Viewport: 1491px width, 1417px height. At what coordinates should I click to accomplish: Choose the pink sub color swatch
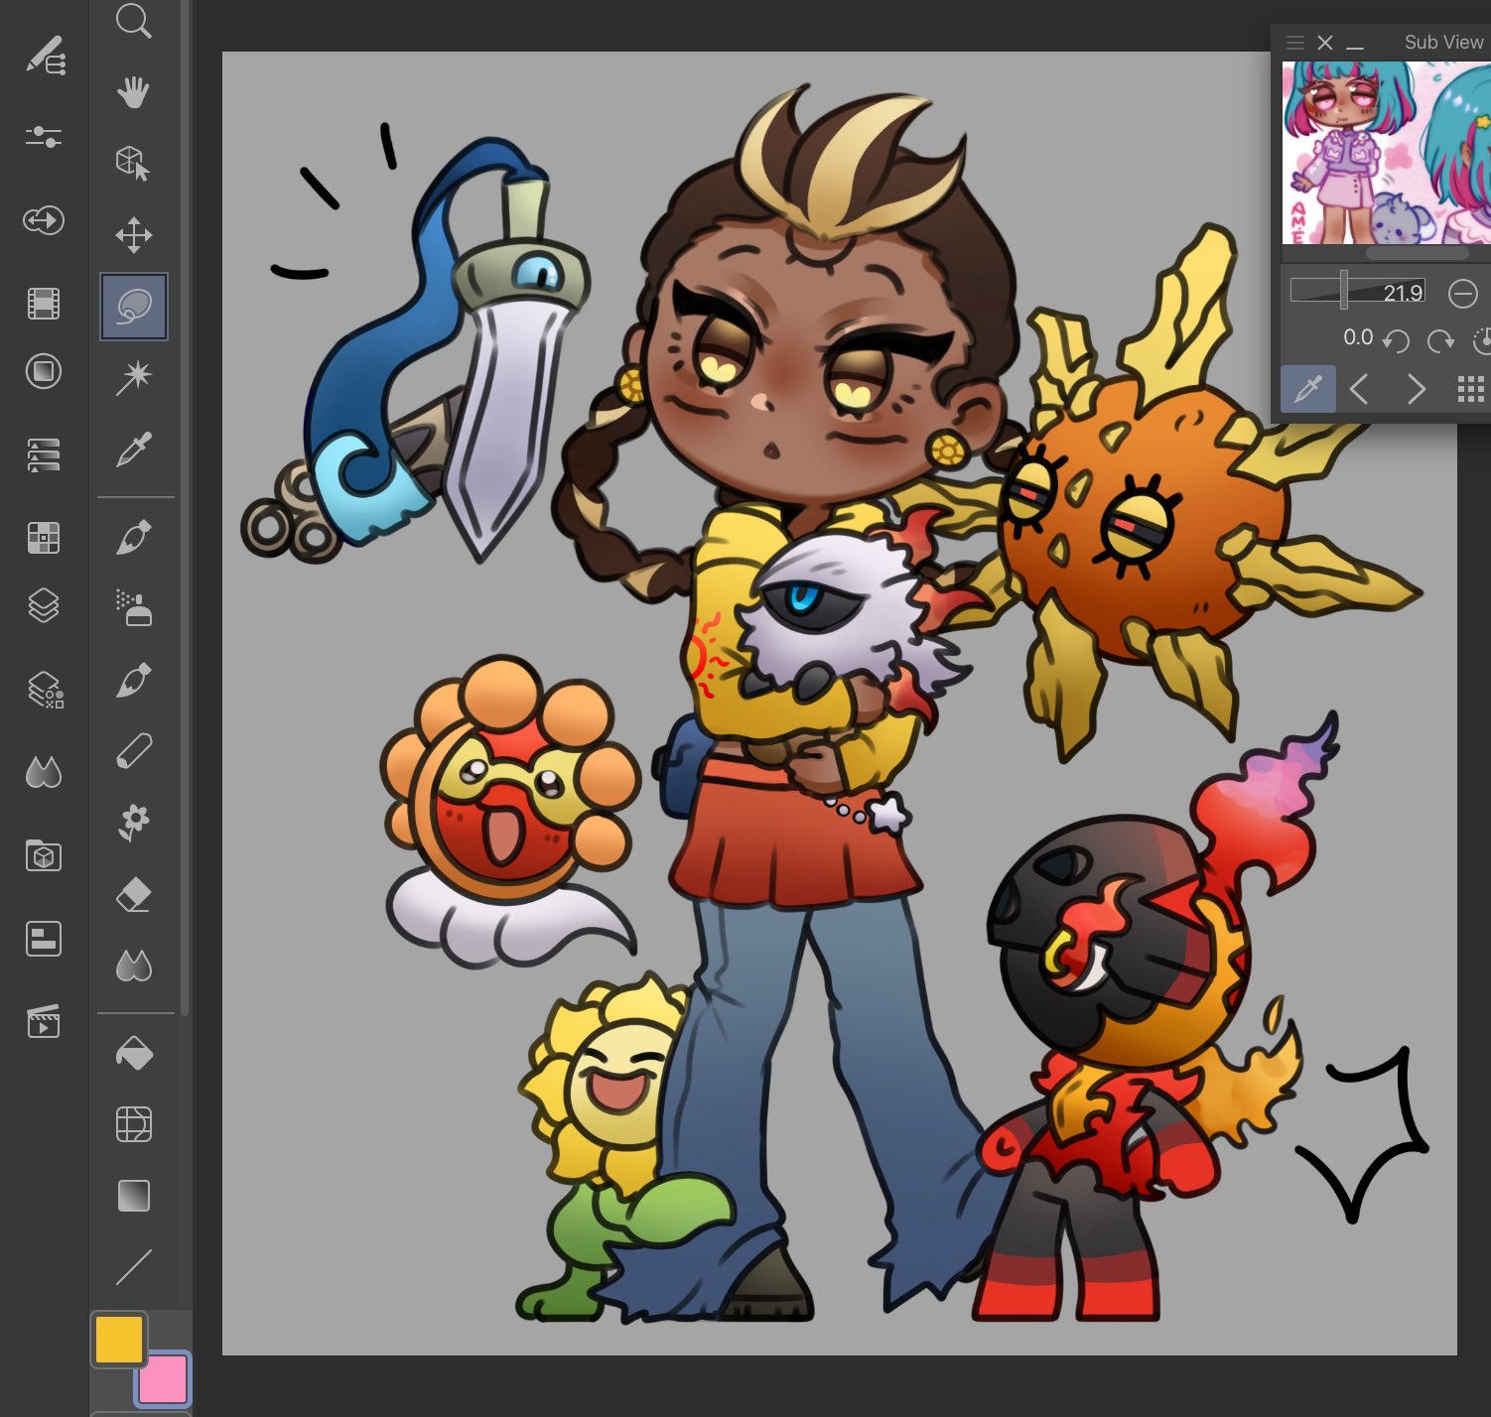(x=163, y=1379)
